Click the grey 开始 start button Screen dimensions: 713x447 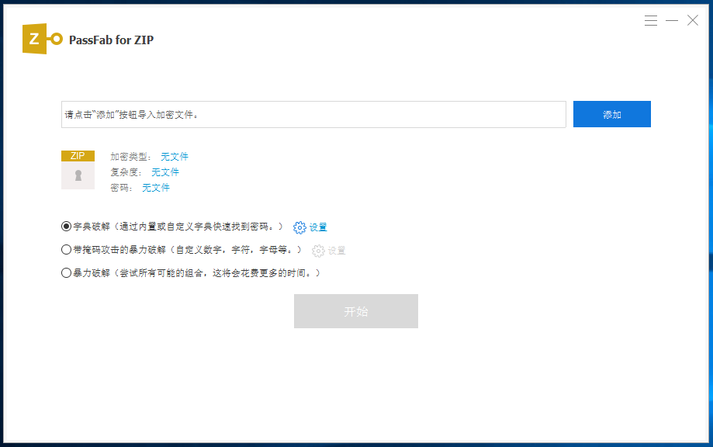click(355, 311)
